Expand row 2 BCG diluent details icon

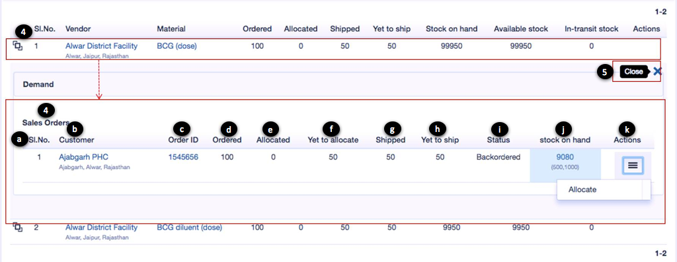(17, 228)
